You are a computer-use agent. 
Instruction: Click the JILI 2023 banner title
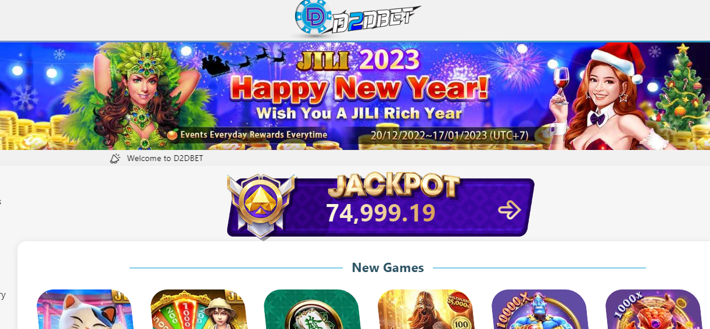[x=358, y=60]
